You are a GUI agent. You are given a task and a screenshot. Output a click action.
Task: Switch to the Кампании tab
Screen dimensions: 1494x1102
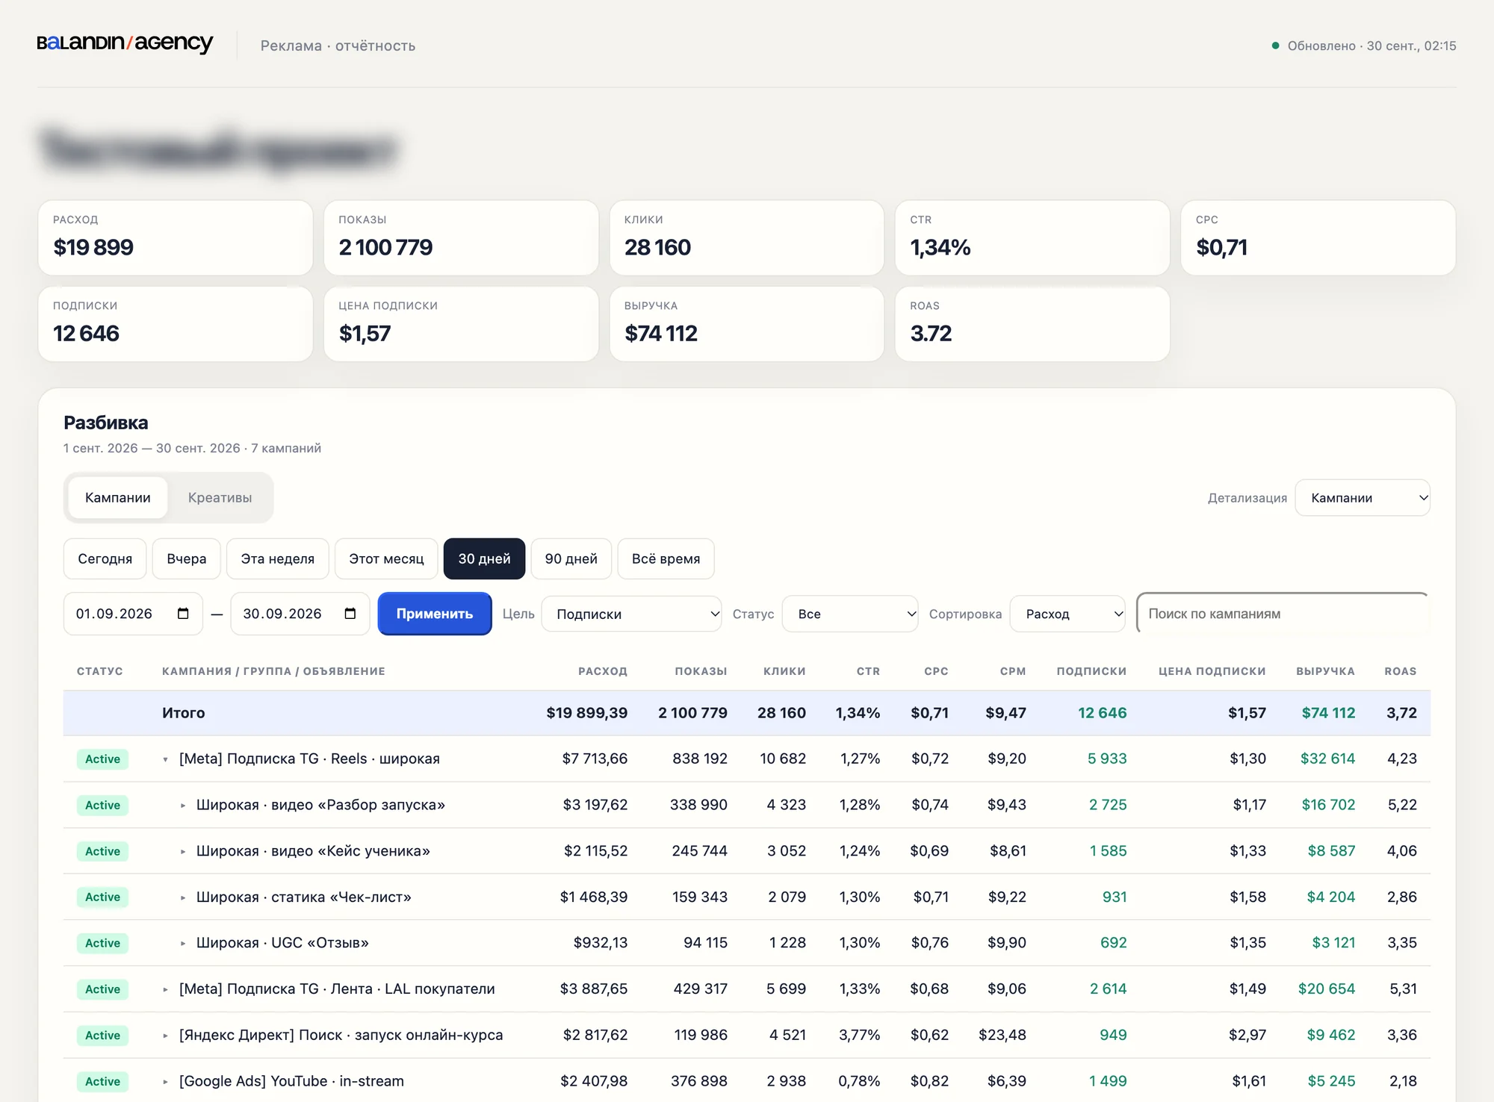(x=118, y=498)
